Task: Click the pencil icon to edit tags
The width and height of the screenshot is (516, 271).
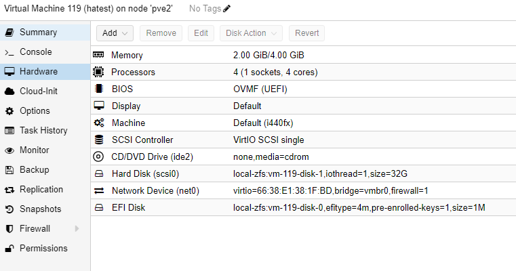Action: (x=226, y=9)
